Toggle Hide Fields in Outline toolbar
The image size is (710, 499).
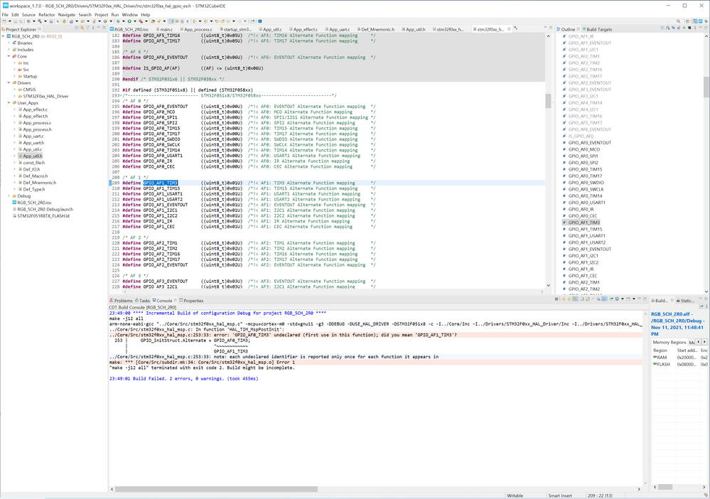tap(673, 28)
